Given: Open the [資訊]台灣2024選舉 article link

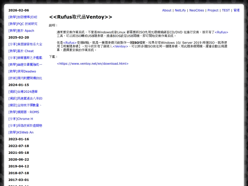Looking at the screenshot, I should (x=23, y=92).
